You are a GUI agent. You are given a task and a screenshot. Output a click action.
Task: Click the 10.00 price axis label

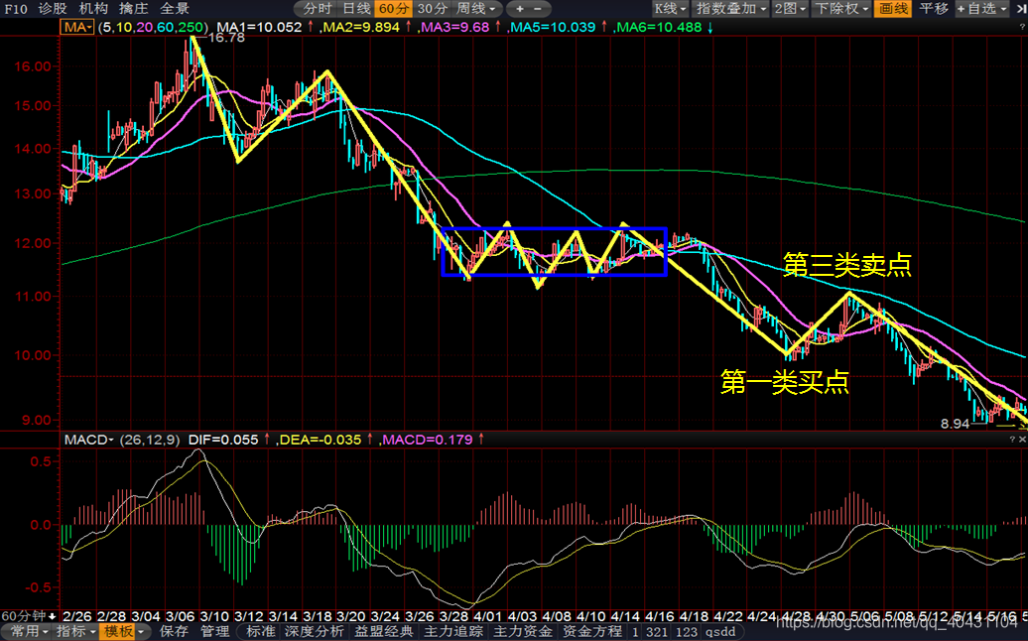click(32, 355)
